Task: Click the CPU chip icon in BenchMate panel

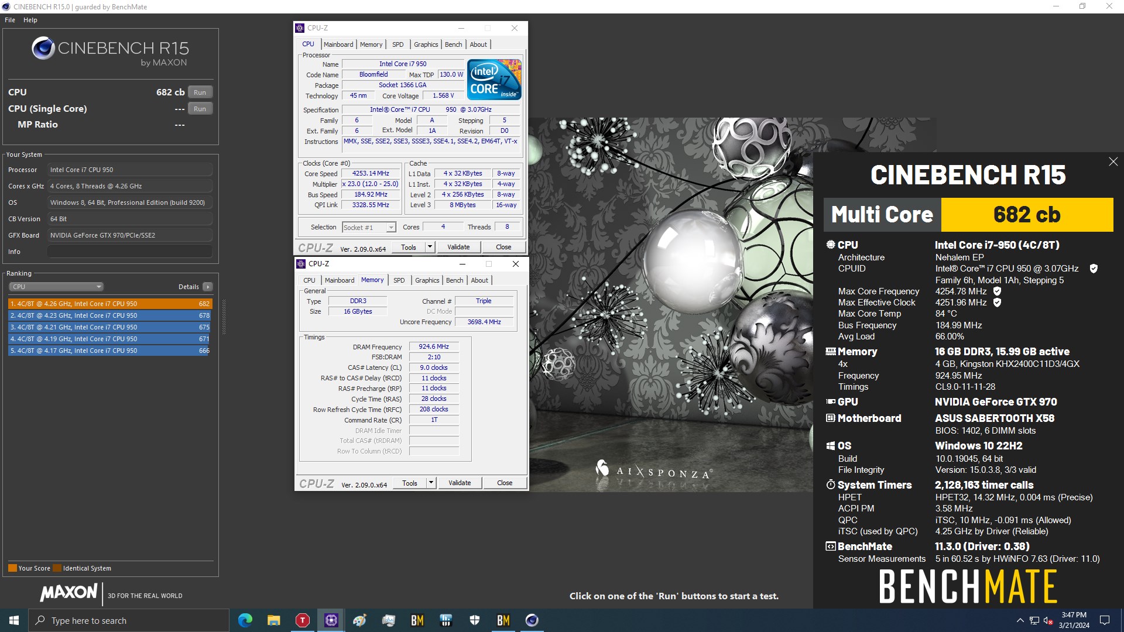Action: coord(830,245)
